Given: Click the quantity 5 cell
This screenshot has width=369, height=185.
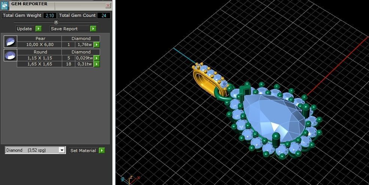Looking at the screenshot, I should (x=69, y=58).
